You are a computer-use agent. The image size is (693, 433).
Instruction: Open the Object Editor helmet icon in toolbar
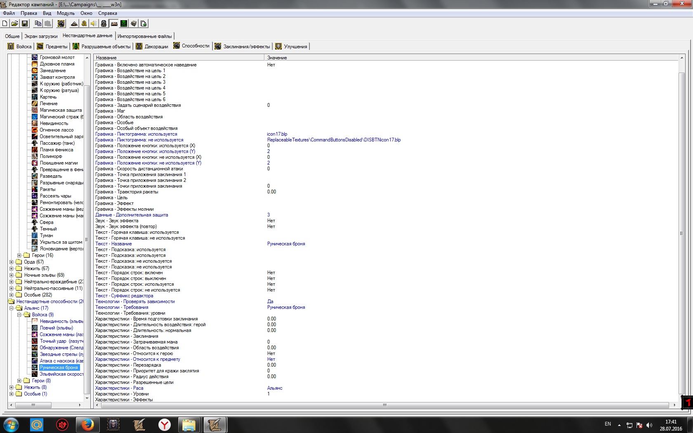104,24
